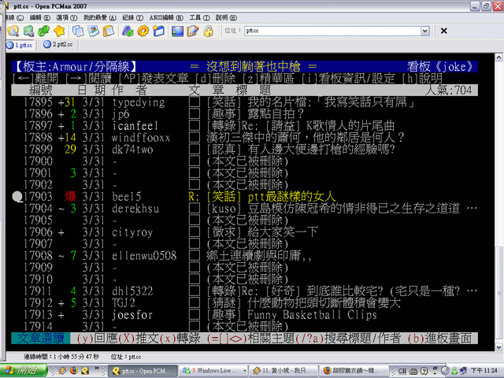Image resolution: width=504 pixels, height=378 pixels.
Task: Click the CH language indicator in tray
Action: [x=402, y=371]
